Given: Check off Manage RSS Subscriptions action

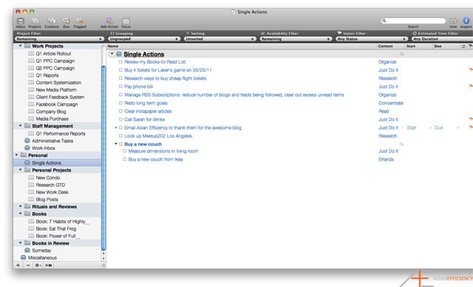Looking at the screenshot, I should (x=120, y=95).
